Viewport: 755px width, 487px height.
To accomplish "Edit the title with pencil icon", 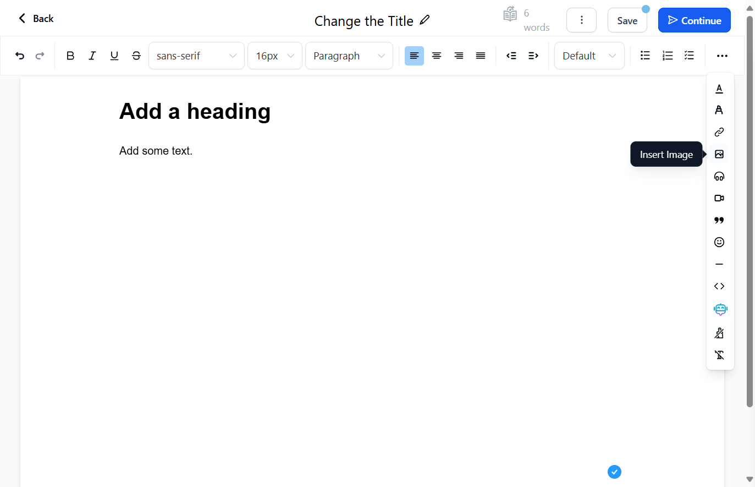I will pos(425,20).
